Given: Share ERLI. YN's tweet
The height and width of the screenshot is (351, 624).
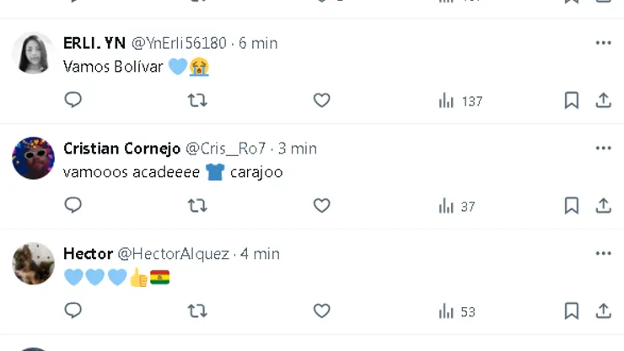Looking at the screenshot, I should coord(603,100).
